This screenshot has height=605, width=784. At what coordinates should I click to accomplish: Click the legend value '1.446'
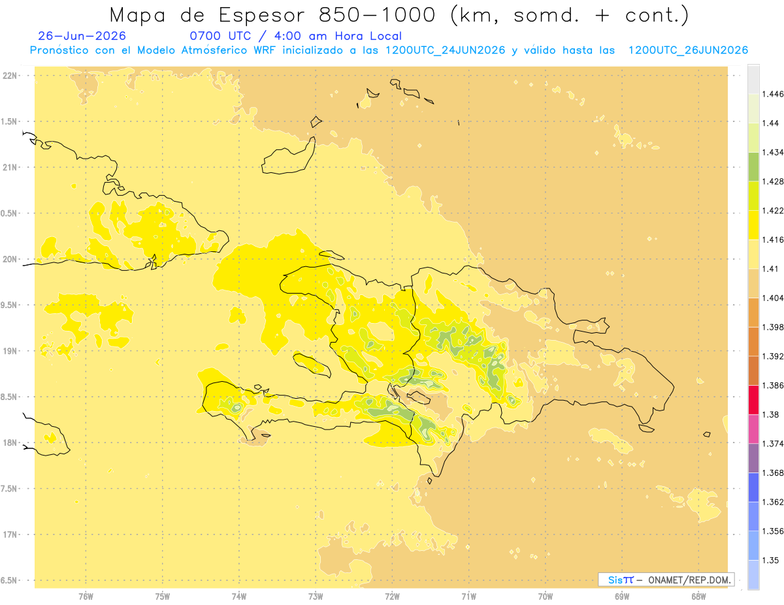pos(774,94)
